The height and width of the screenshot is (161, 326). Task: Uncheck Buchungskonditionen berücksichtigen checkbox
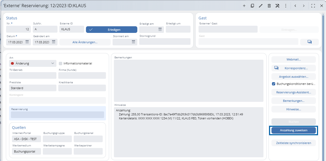pyautogui.click(x=274, y=84)
